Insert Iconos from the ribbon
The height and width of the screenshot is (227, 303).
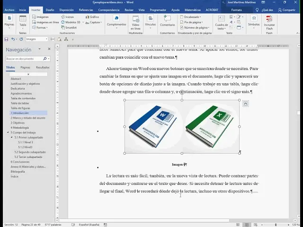(x=67, y=17)
